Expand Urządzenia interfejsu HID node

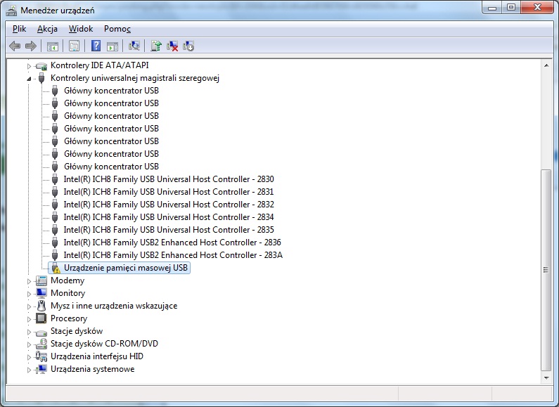(29, 357)
